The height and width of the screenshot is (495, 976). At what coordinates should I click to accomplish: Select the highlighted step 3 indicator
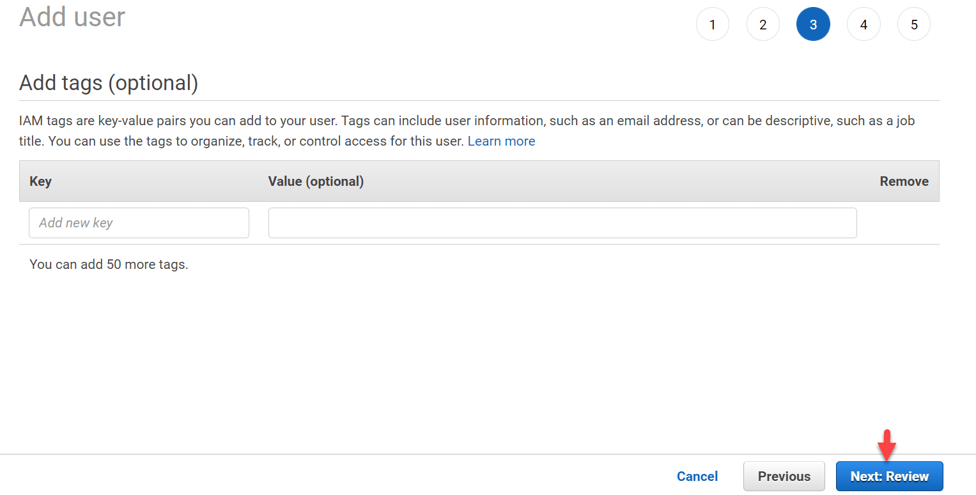click(813, 24)
